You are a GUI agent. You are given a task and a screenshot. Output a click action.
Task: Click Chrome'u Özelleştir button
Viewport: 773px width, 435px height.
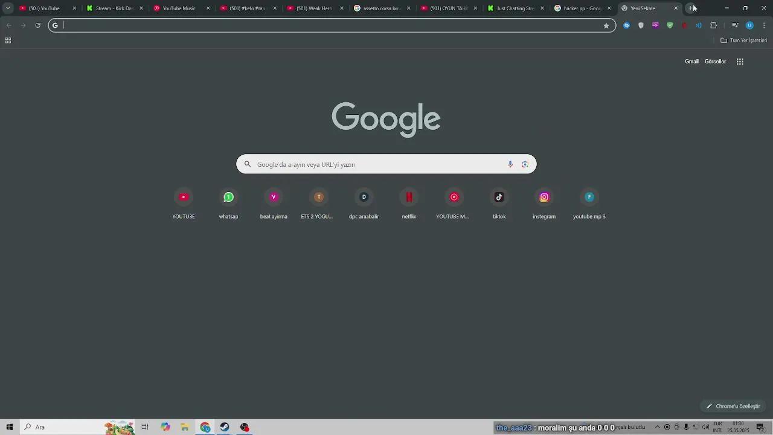pyautogui.click(x=733, y=406)
